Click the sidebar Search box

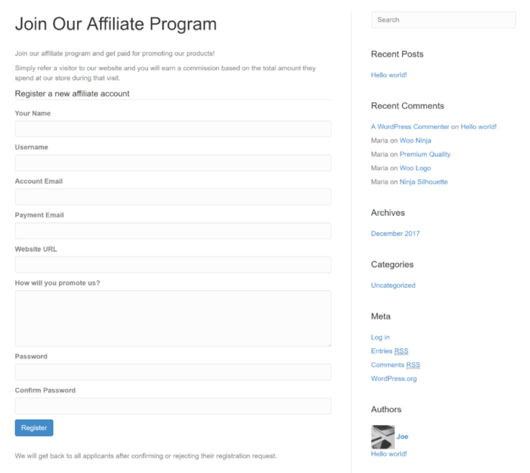coord(443,20)
